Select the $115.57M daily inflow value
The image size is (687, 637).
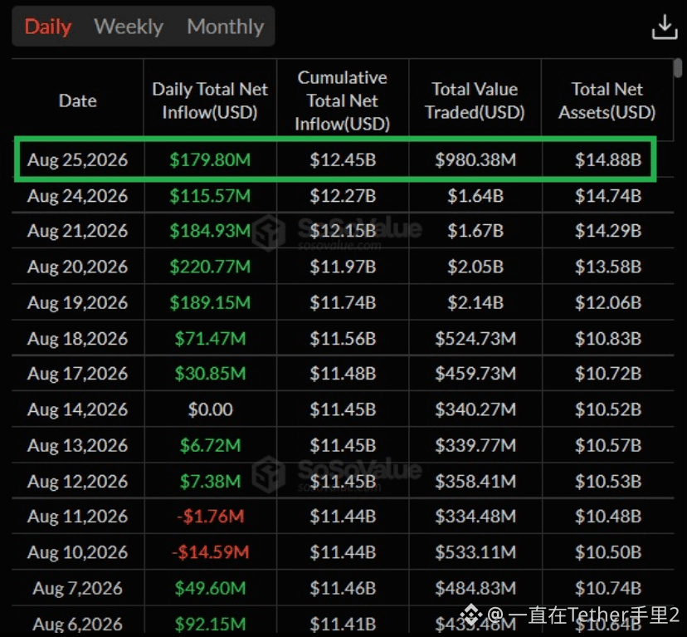tap(210, 196)
